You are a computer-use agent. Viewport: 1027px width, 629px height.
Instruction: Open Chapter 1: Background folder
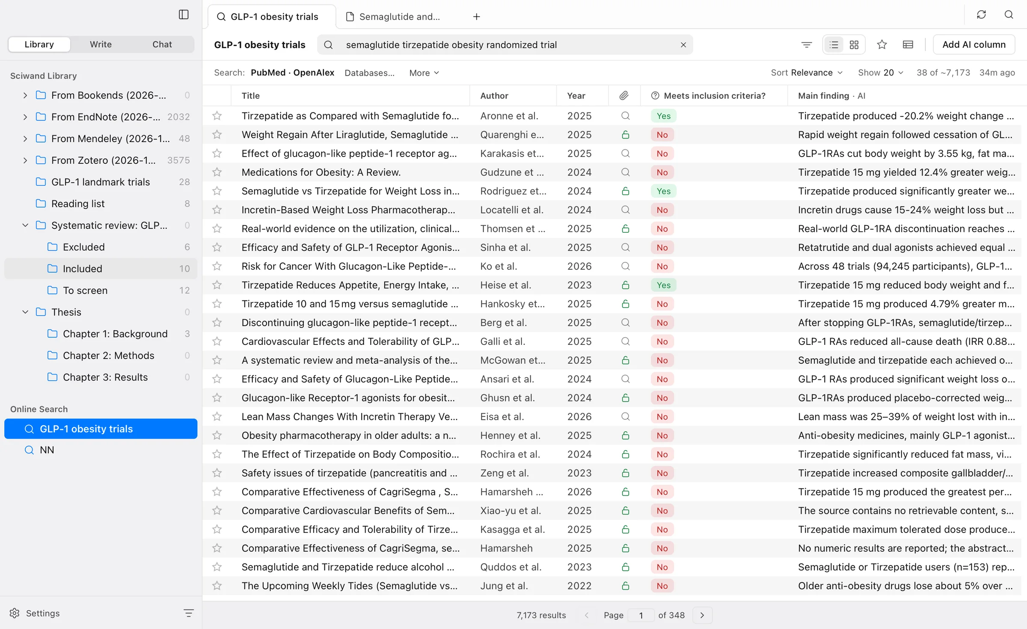(101, 334)
